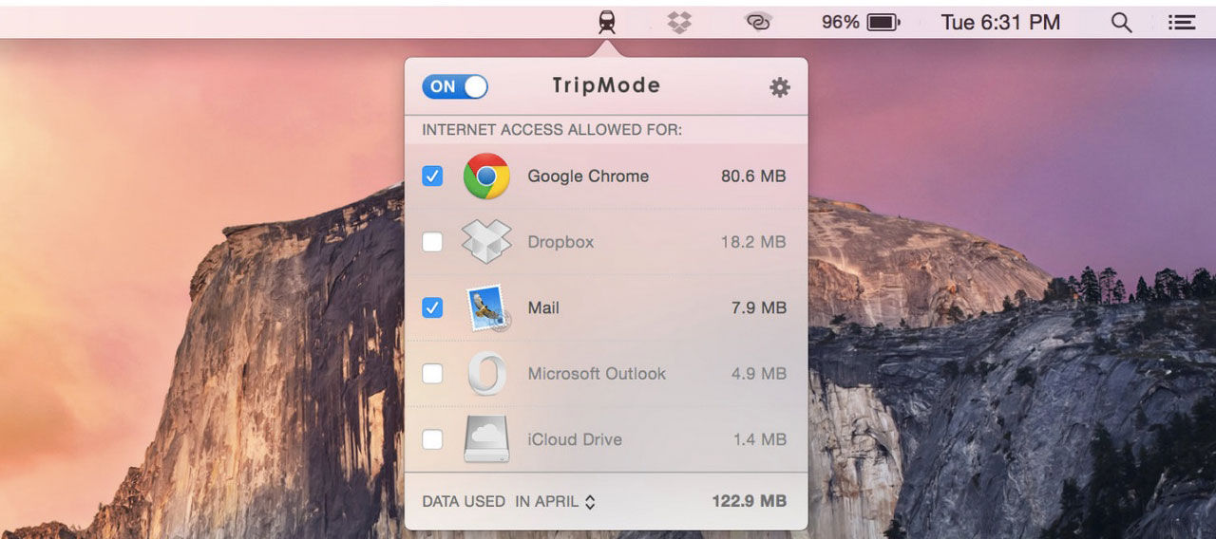The height and width of the screenshot is (539, 1216).
Task: Click the Dropbox box icon in list
Action: pos(486,241)
